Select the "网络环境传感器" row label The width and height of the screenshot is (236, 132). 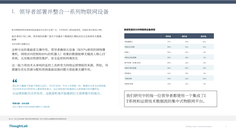click(130, 68)
